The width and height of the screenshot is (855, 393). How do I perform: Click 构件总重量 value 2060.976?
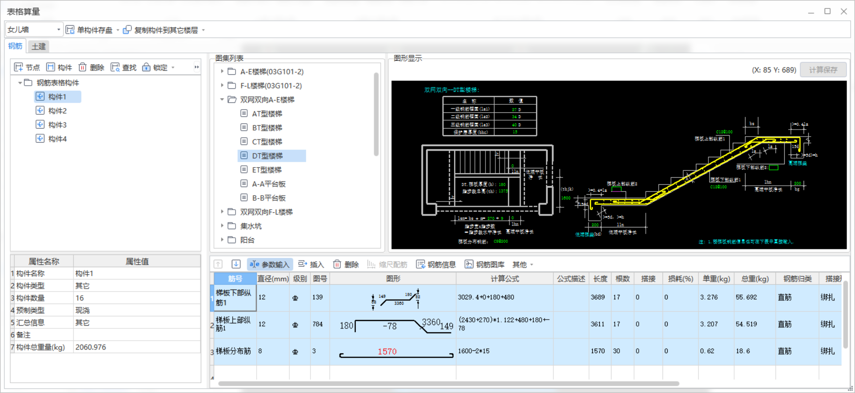137,347
